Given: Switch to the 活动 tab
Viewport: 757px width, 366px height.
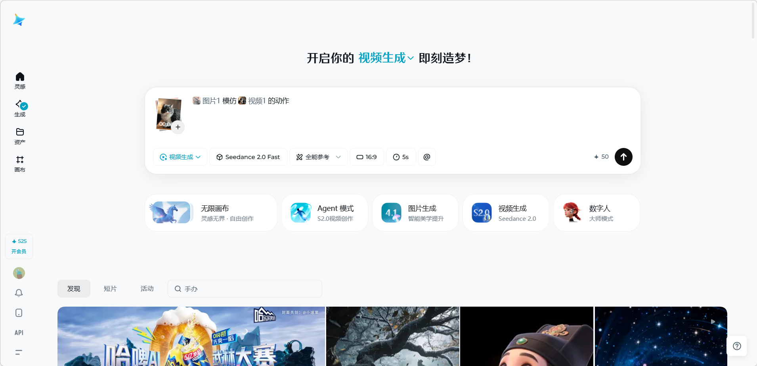Looking at the screenshot, I should pos(147,289).
